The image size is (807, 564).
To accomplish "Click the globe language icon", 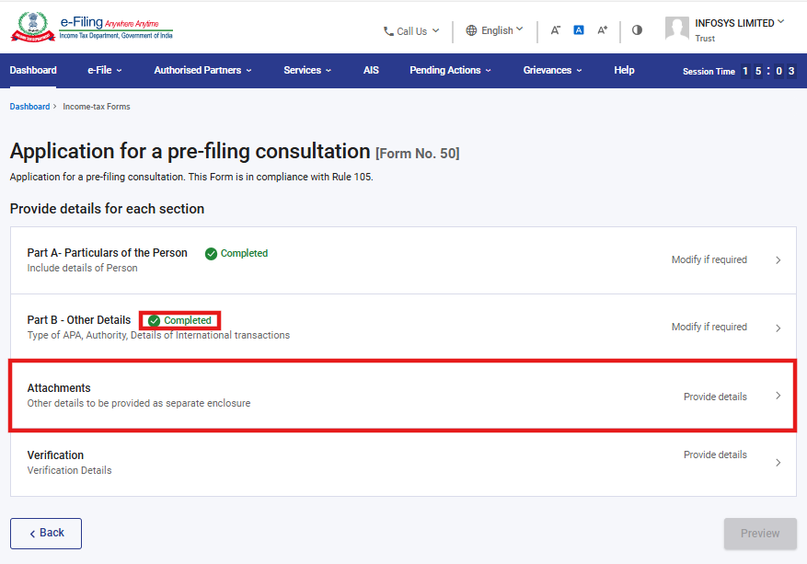I will (x=471, y=30).
